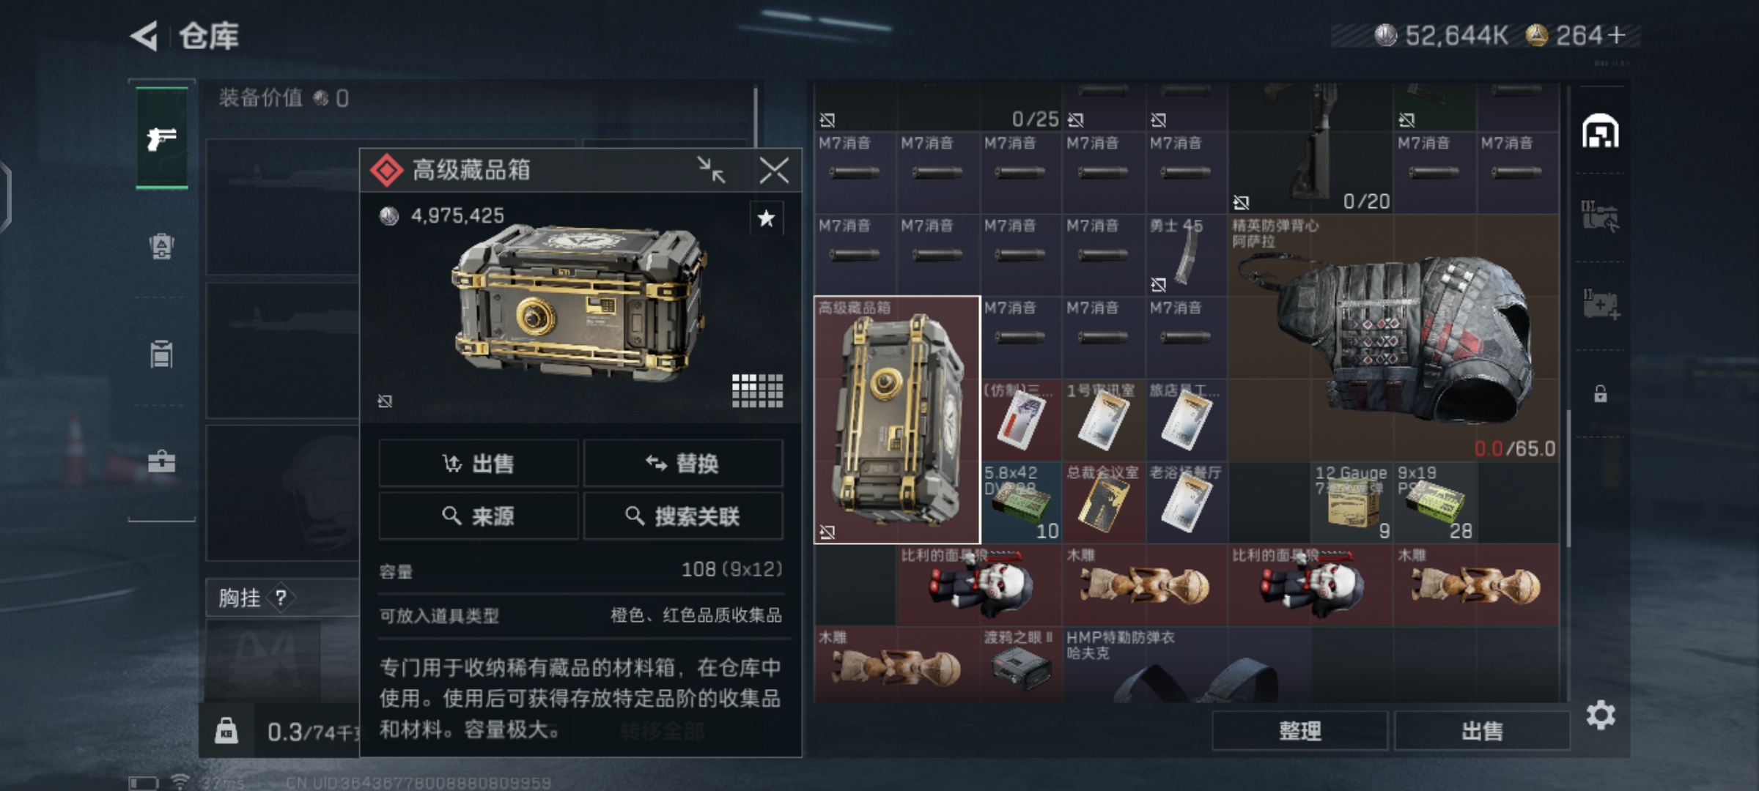Select the backpack tab in left sidebar
The image size is (1759, 791).
coord(161,246)
